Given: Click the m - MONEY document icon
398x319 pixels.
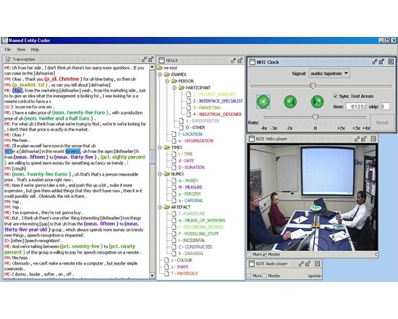Looking at the screenshot, I should tap(174, 181).
